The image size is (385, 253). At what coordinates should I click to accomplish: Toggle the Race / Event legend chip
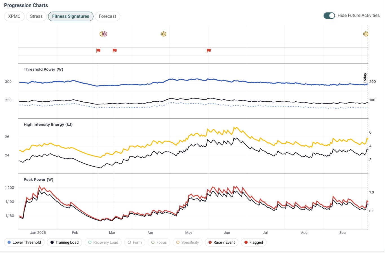coord(222,242)
